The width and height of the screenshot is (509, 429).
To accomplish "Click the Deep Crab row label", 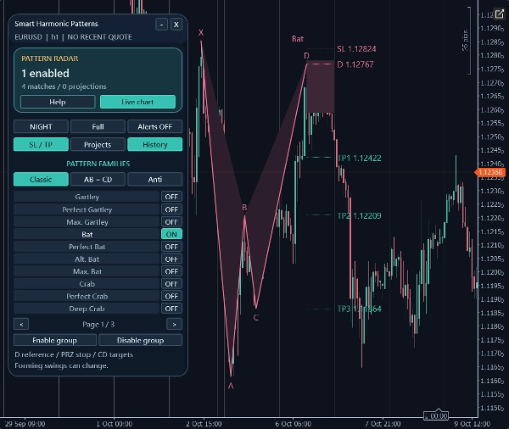I will pyautogui.click(x=87, y=309).
